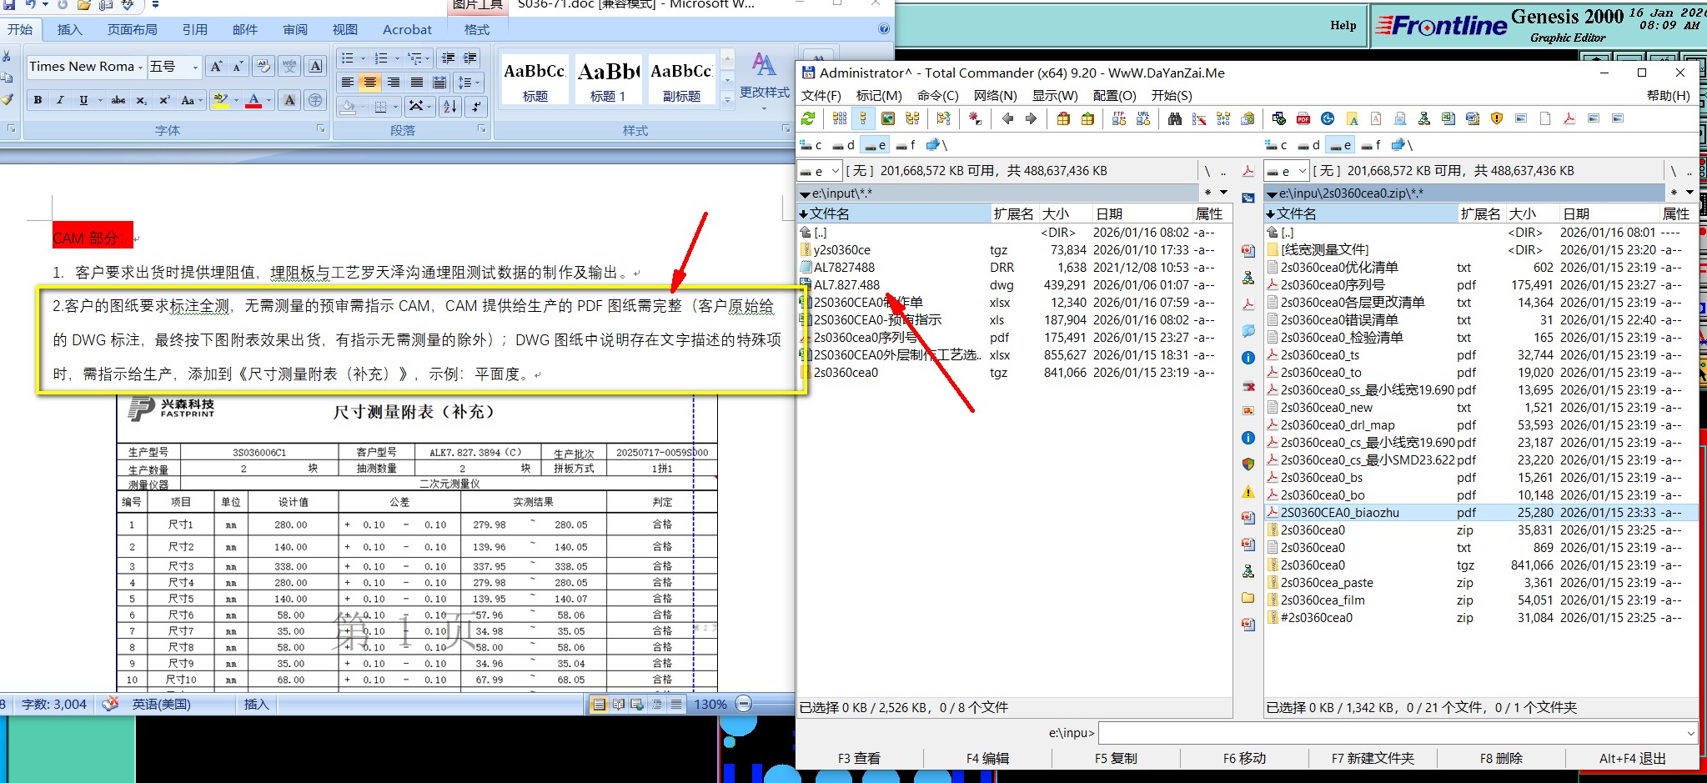Switch Total Commander to thumbnail view
Screen dimensions: 1707x783
[888, 118]
